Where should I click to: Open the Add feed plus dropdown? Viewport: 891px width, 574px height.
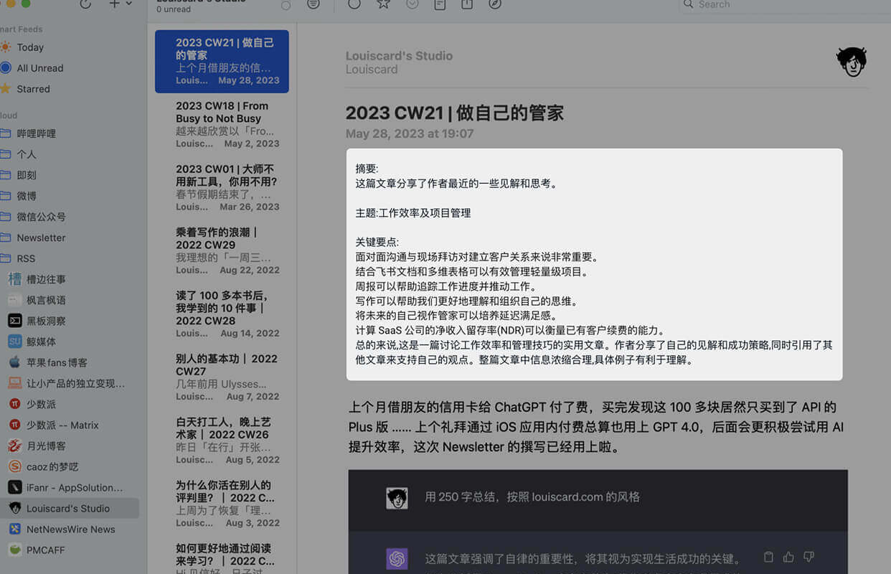click(x=120, y=4)
